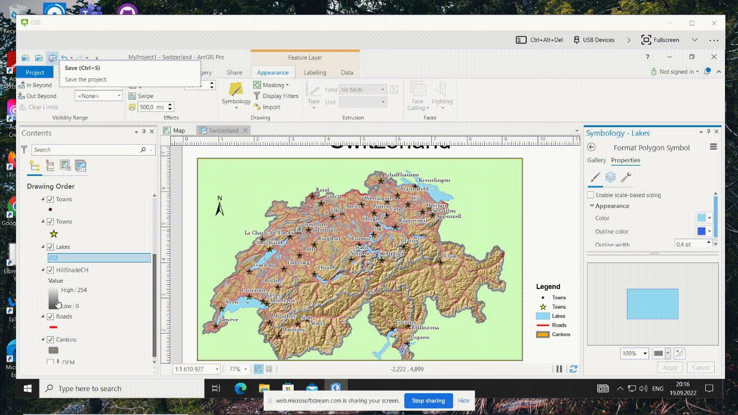Enable scale-based sizing checkbox
Screen dimensions: 738x415
point(591,195)
